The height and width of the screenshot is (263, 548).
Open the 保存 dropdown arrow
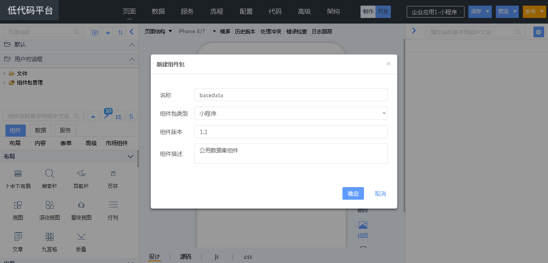pos(488,12)
